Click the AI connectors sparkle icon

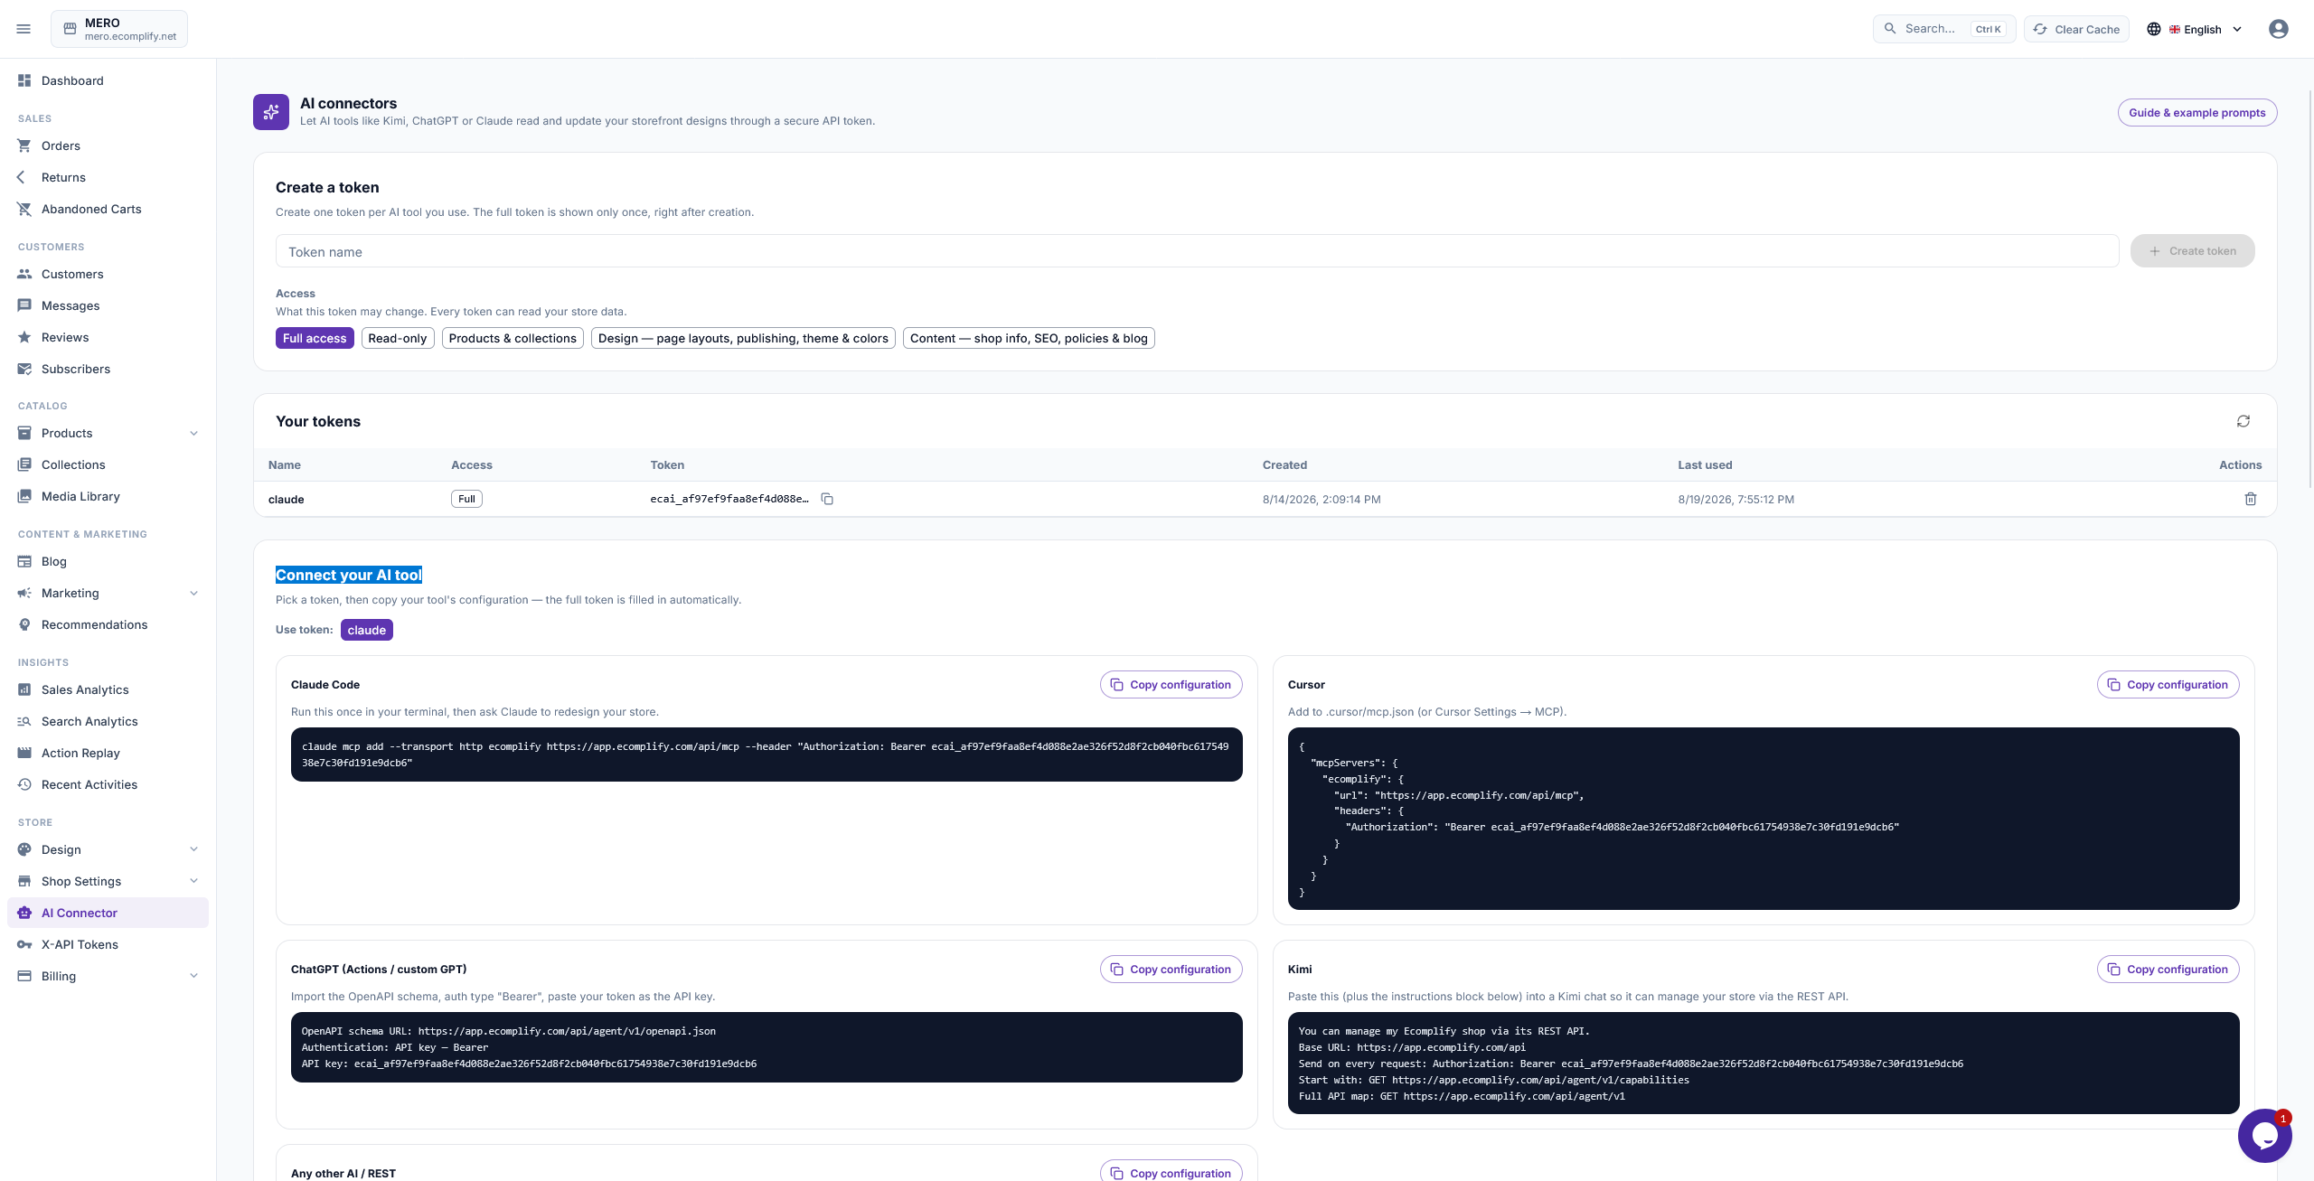pos(271,112)
